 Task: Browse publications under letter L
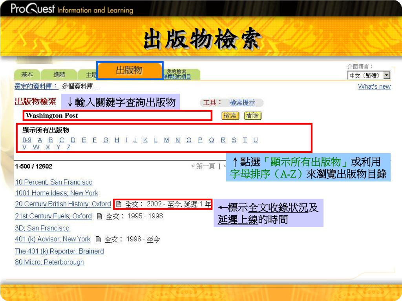[x=155, y=140]
